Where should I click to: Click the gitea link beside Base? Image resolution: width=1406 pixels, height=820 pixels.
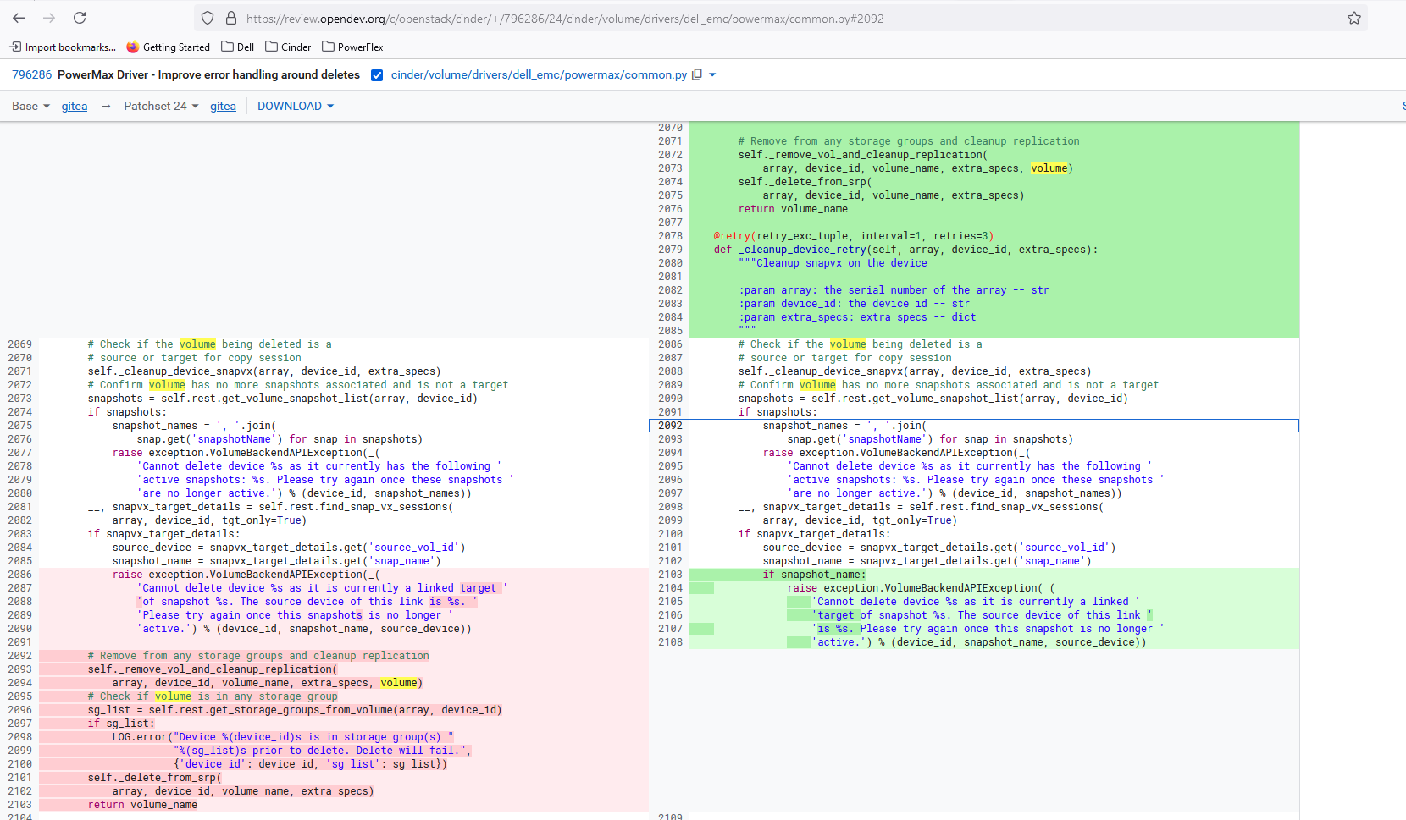click(75, 106)
